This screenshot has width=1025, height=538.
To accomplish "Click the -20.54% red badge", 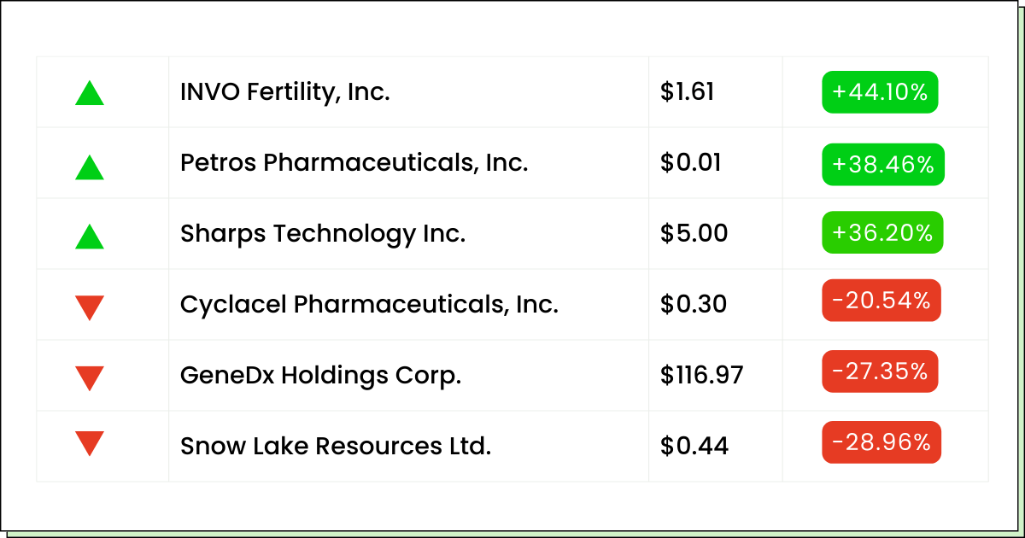I will point(881,301).
